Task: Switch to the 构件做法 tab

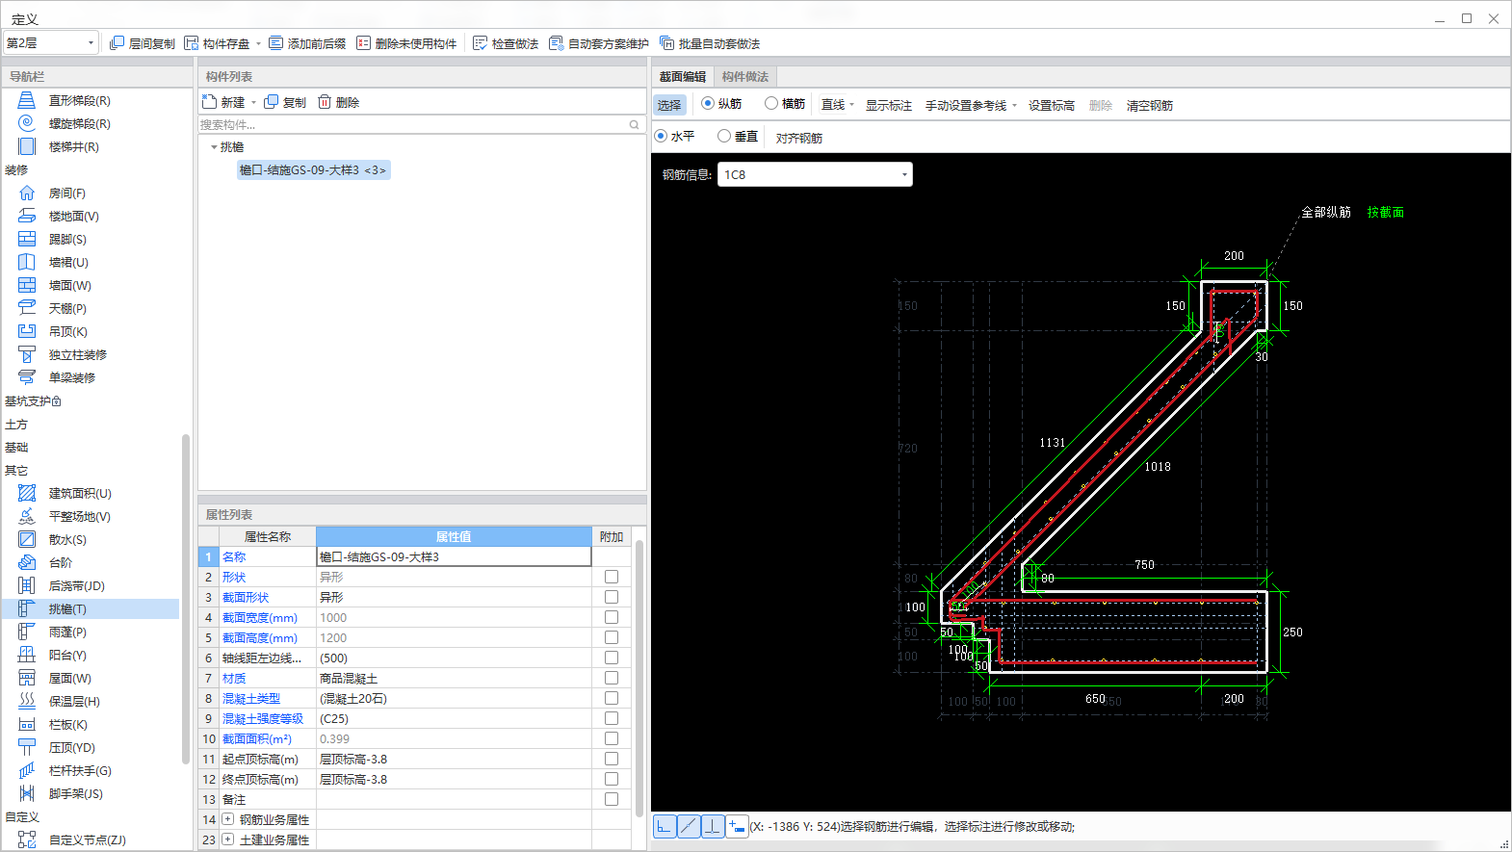Action: coord(745,76)
